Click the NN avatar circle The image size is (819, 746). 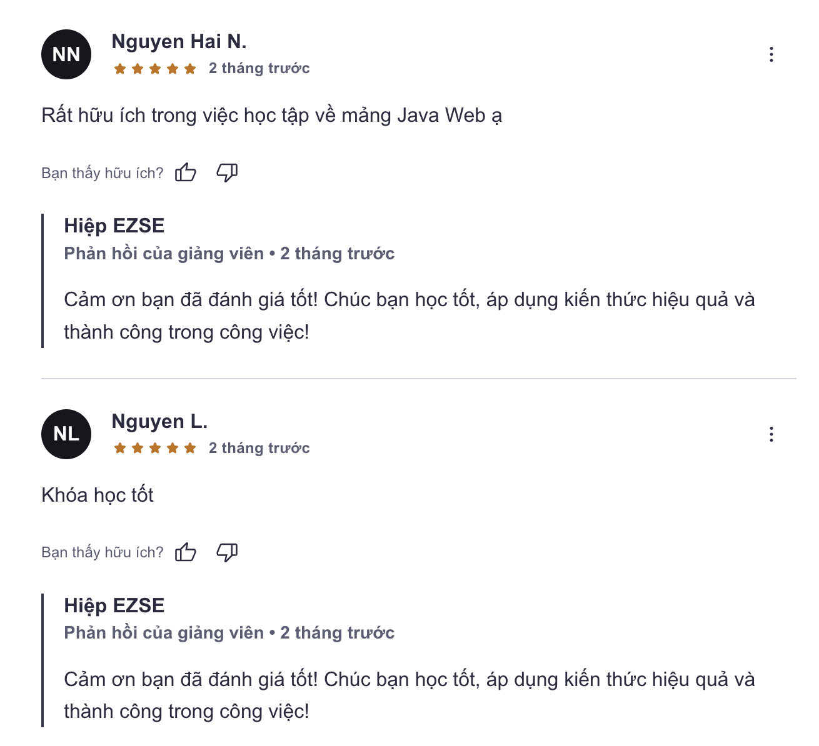point(66,54)
